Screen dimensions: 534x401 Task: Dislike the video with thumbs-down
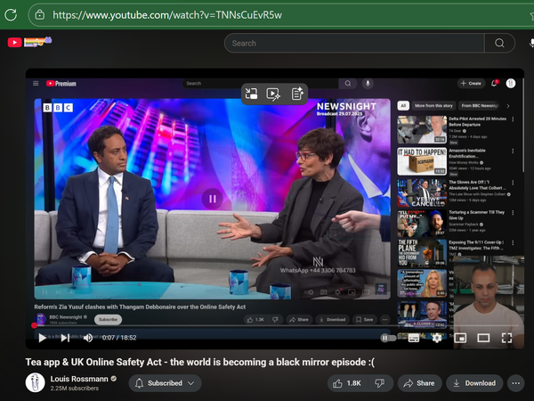(x=380, y=383)
